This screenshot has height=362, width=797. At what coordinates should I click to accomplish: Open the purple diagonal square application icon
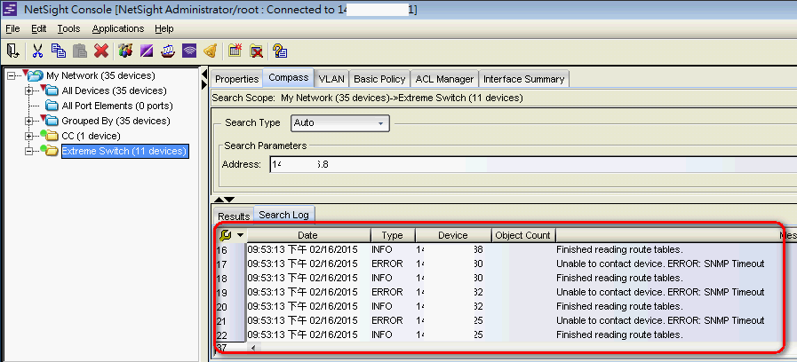[147, 51]
